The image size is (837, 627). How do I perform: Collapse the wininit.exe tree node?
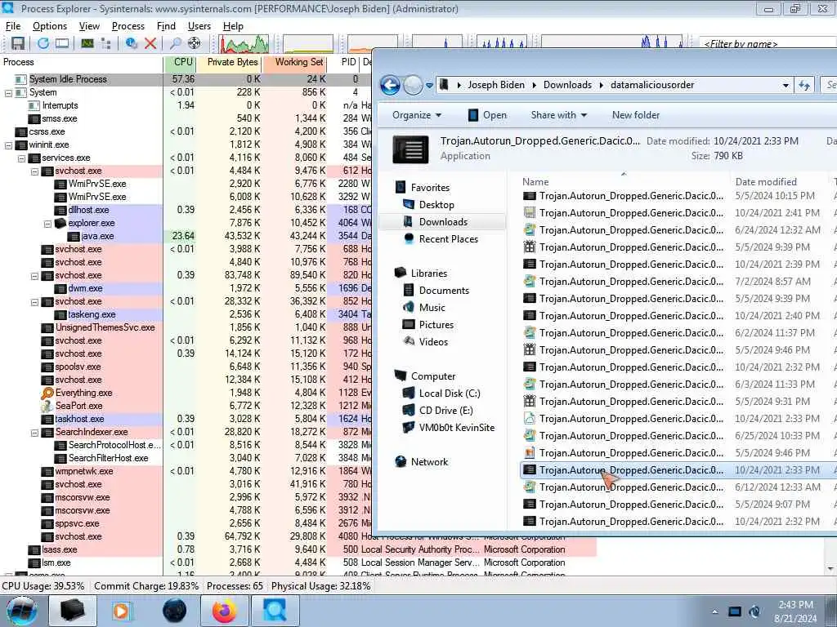[8, 145]
